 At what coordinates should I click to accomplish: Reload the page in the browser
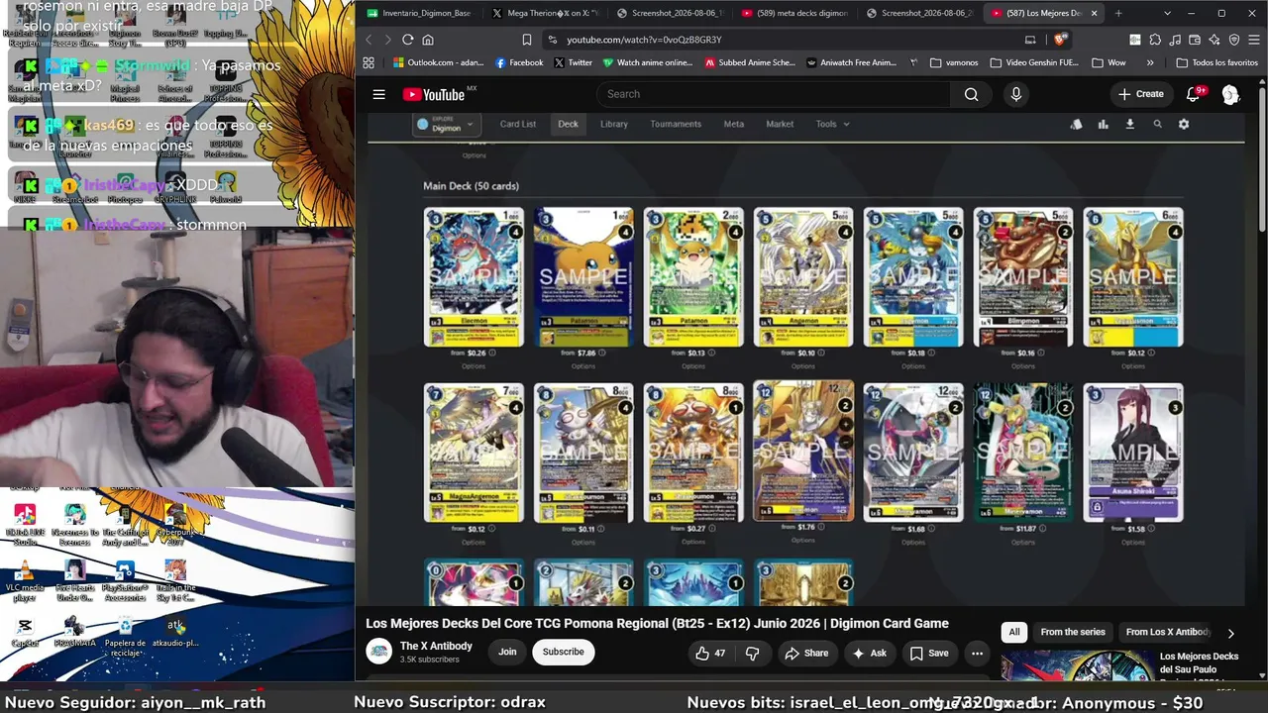click(x=407, y=40)
